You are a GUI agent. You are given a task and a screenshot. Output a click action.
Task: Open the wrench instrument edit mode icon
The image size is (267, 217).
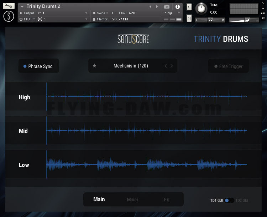coord(9,6)
